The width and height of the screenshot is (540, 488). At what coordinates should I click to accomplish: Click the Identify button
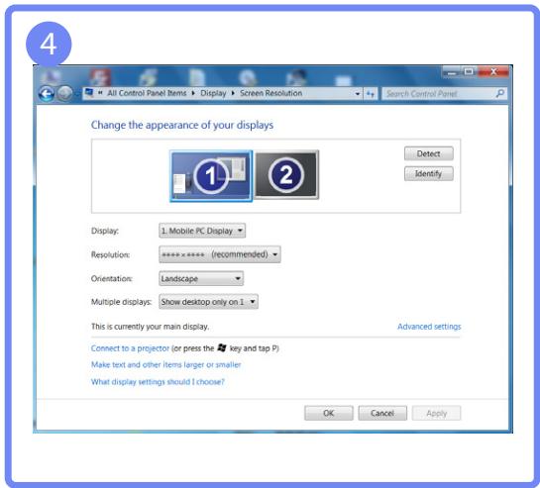coord(428,174)
